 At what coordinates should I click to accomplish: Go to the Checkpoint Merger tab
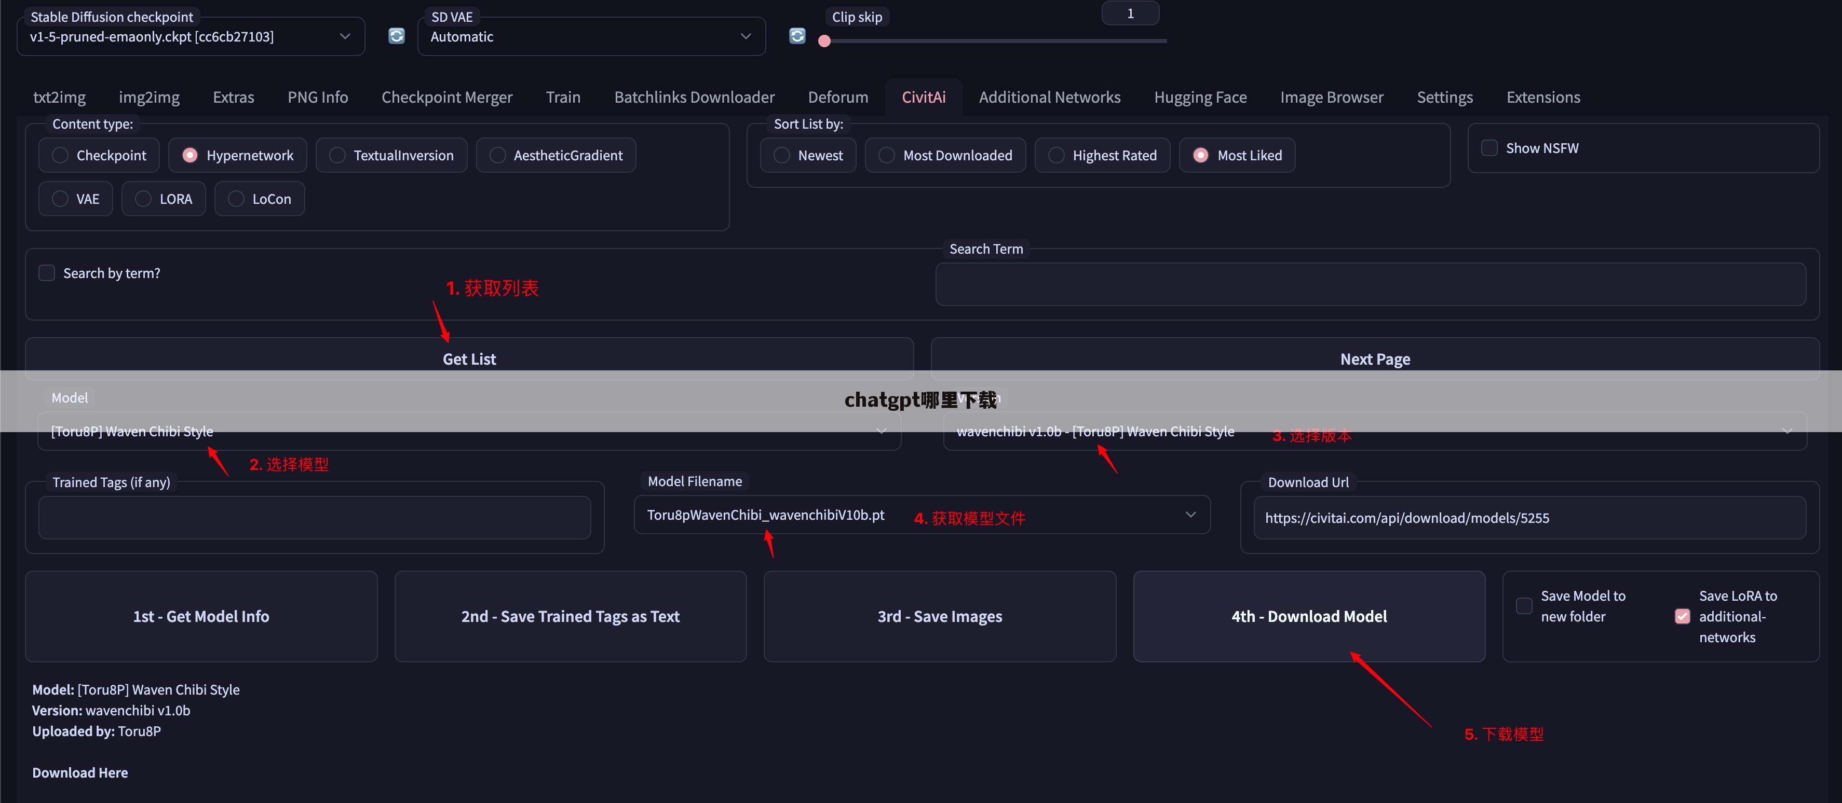(447, 97)
